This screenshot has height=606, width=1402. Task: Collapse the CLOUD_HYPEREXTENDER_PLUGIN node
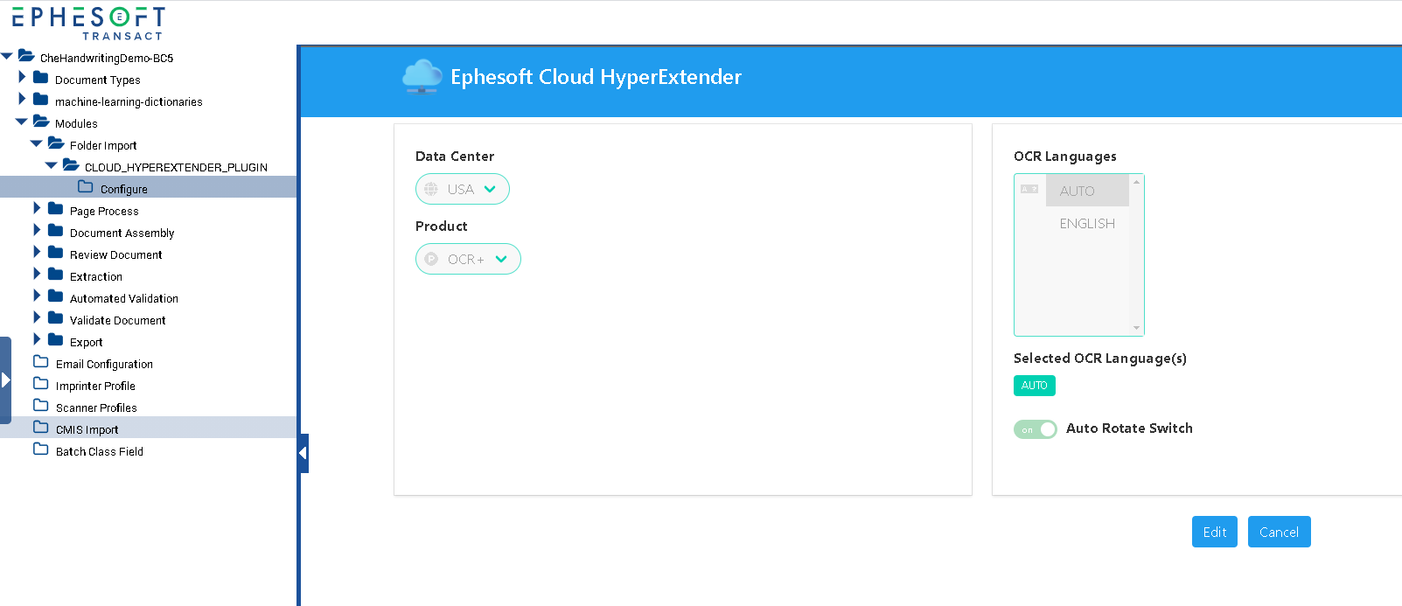(52, 166)
